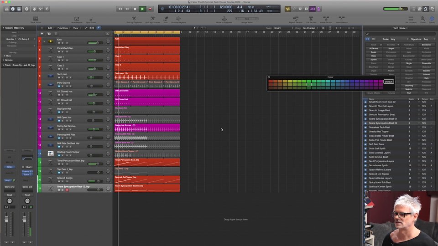
Task: Click the green Play button
Action: tap(142, 9)
